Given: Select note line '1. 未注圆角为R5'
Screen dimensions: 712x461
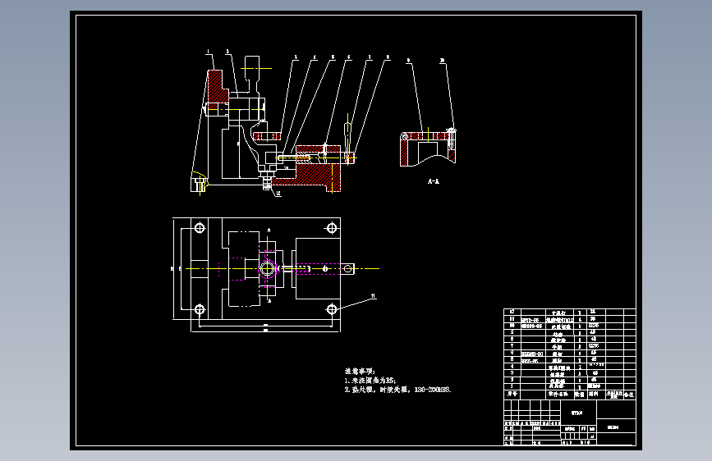Looking at the screenshot, I should [x=370, y=381].
